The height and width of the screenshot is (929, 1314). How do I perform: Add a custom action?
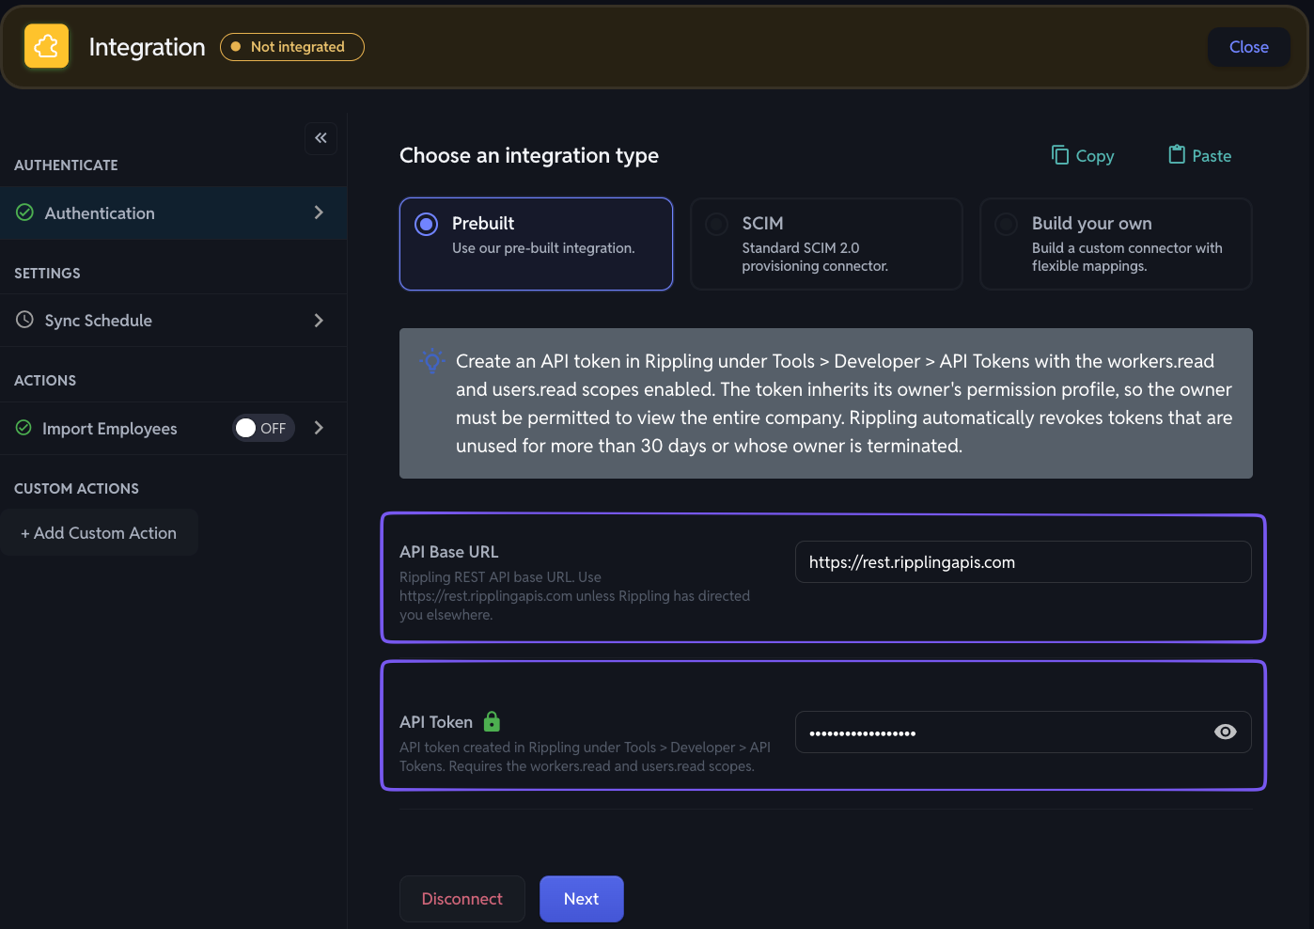[x=99, y=532]
